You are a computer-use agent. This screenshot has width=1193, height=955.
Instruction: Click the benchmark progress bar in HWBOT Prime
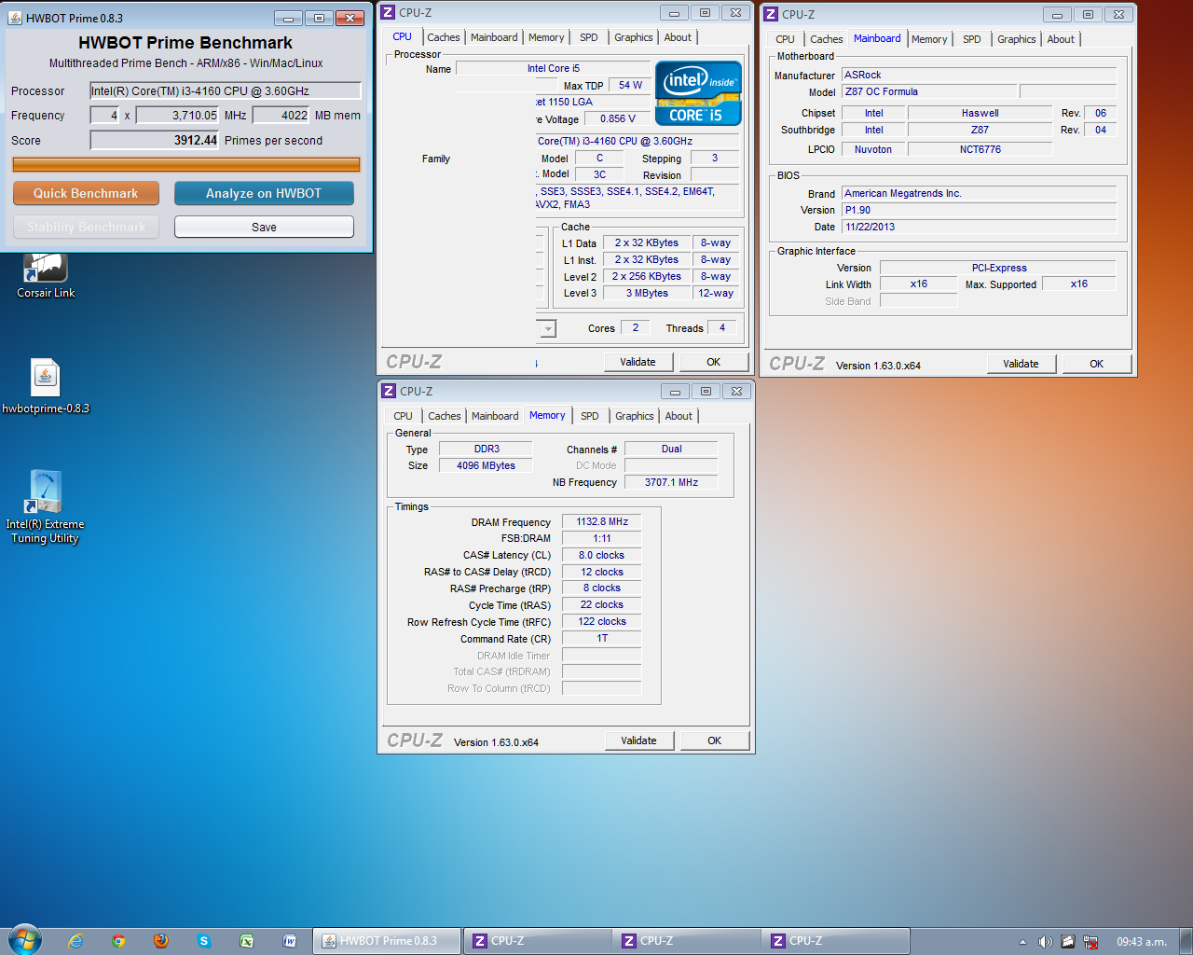point(186,164)
